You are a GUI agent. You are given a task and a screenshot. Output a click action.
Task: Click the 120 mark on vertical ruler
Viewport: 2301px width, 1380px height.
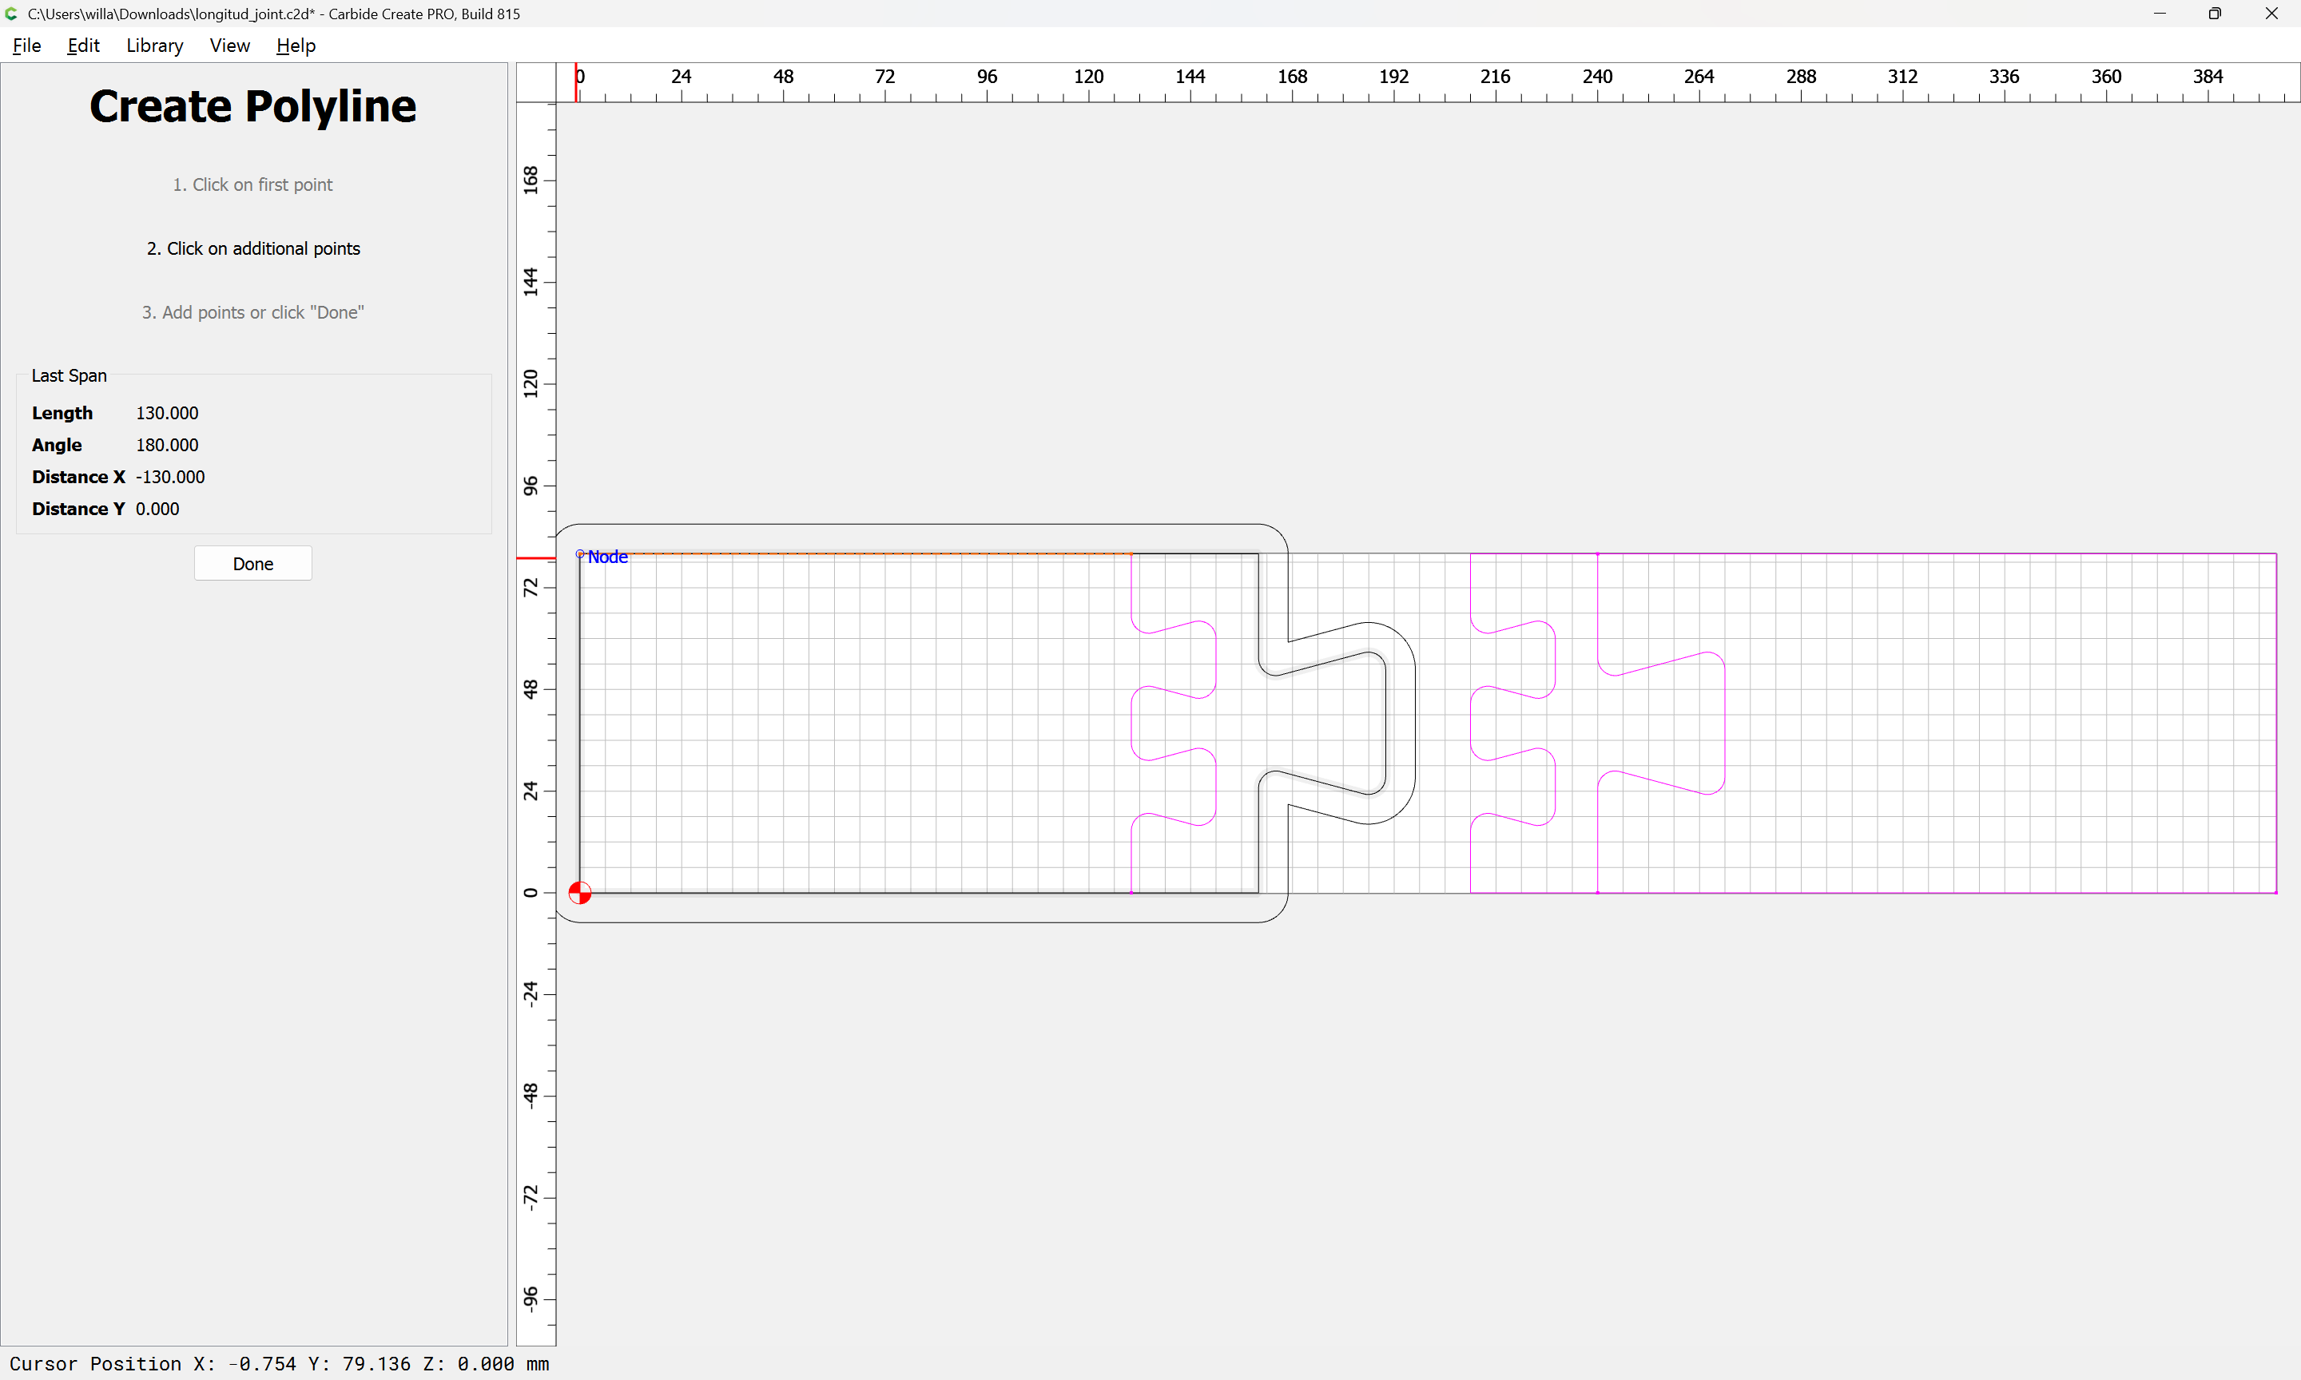[x=531, y=383]
